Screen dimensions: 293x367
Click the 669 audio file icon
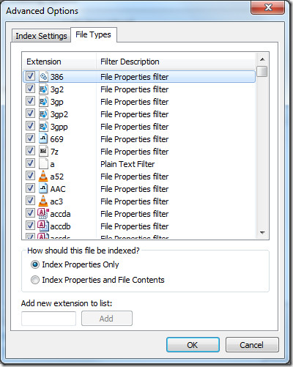43,139
